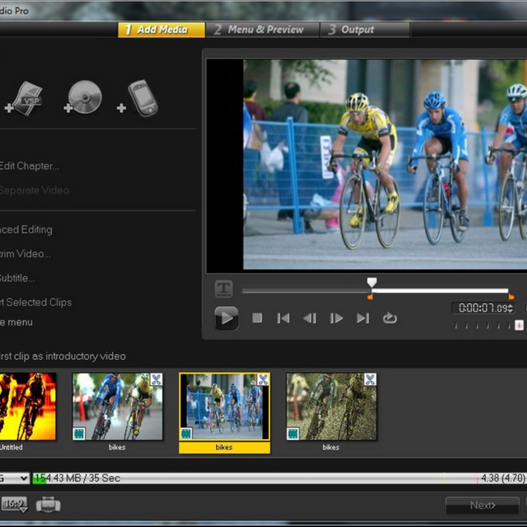Click first clip as introductory video option
This screenshot has width=527, height=527.
62,356
